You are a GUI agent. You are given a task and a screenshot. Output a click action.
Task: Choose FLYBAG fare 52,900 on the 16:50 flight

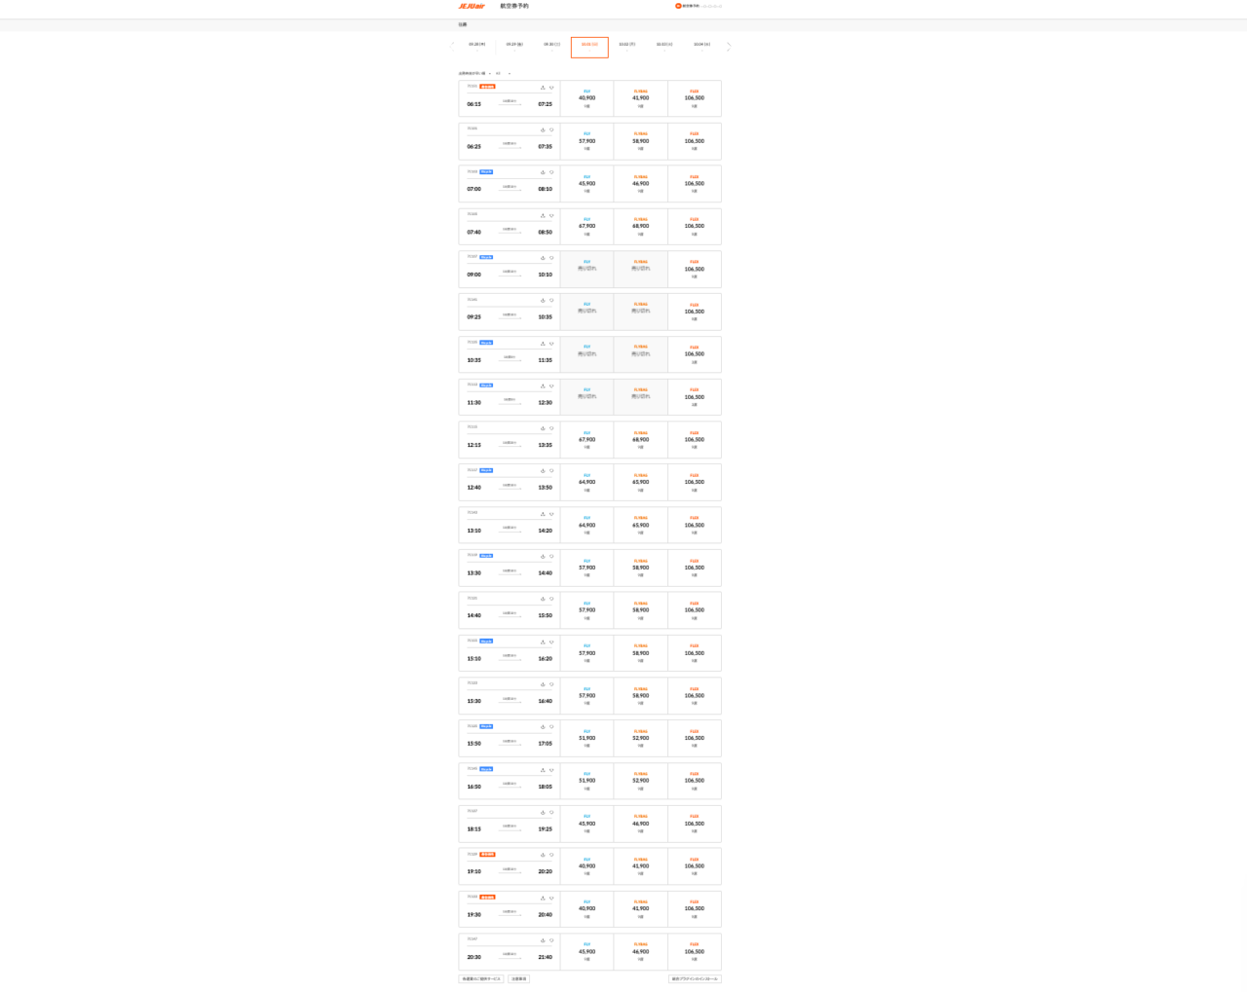(640, 781)
